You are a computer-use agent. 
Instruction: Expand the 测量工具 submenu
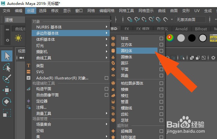107,113
